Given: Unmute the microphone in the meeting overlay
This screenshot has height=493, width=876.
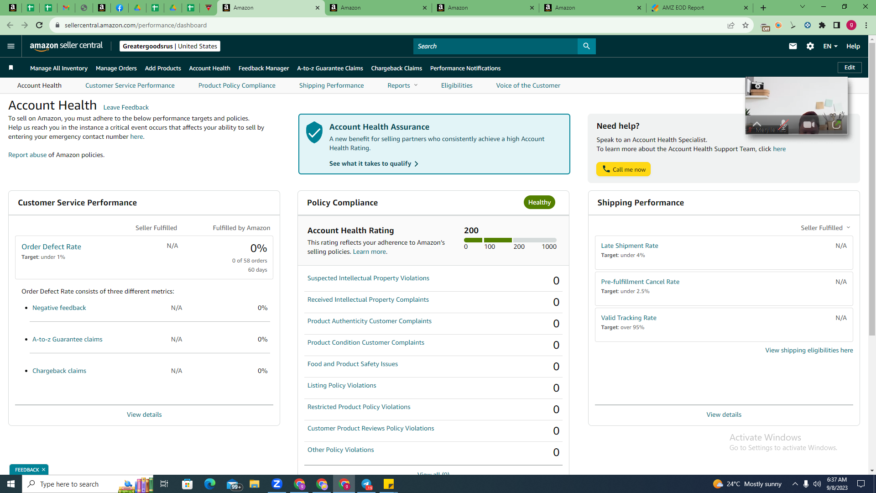Looking at the screenshot, I should pos(783,125).
